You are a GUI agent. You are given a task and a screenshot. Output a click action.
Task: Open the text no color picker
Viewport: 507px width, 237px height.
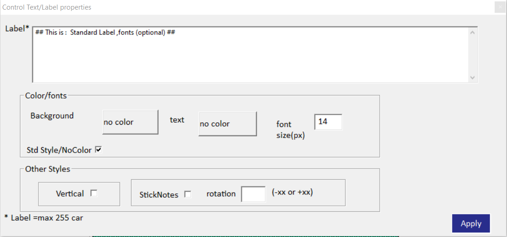pos(228,124)
